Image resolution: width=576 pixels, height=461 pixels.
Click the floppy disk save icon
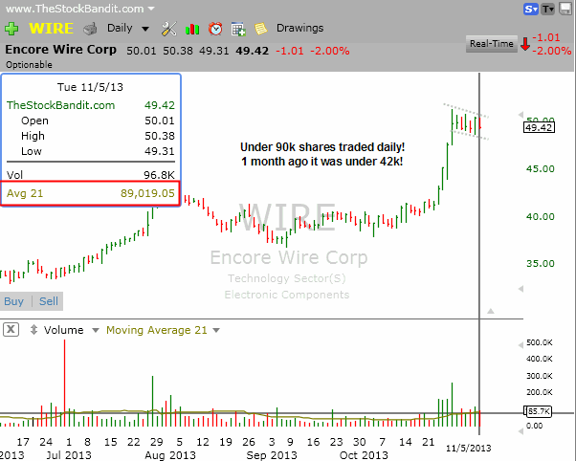565,9
